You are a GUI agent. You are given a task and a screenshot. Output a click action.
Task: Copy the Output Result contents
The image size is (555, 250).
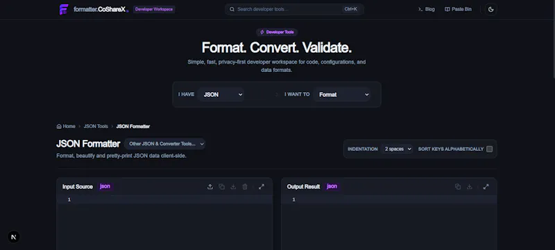[458, 187]
